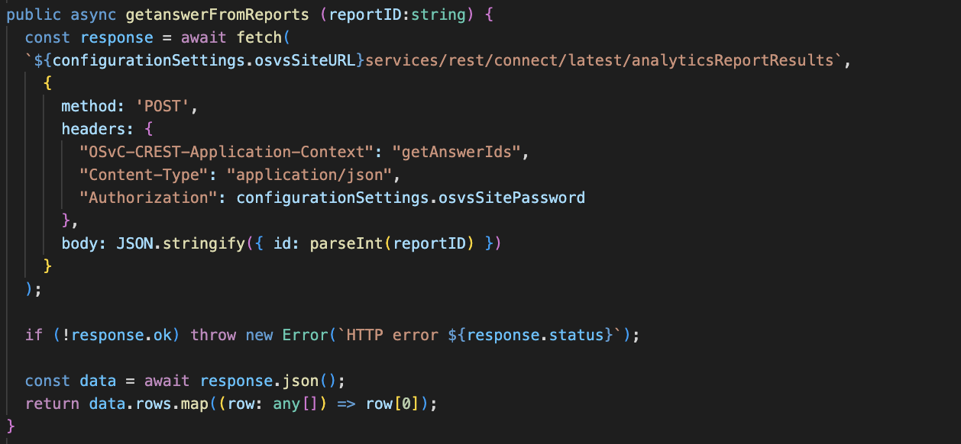Click the throw keyword
961x444 pixels.
212,335
